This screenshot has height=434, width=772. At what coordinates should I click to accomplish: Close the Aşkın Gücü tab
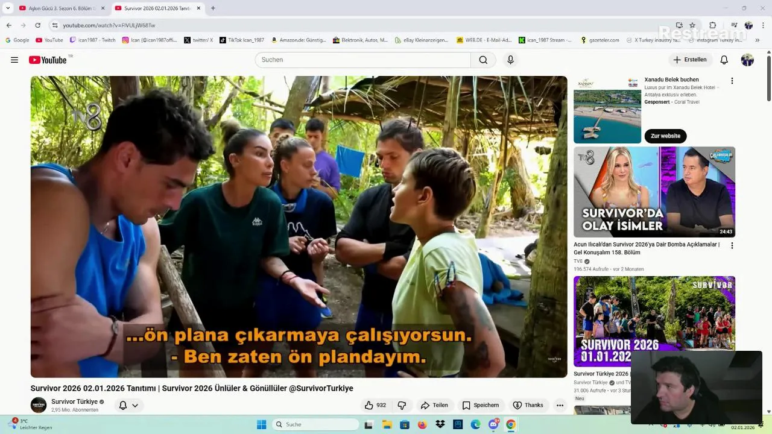point(103,8)
